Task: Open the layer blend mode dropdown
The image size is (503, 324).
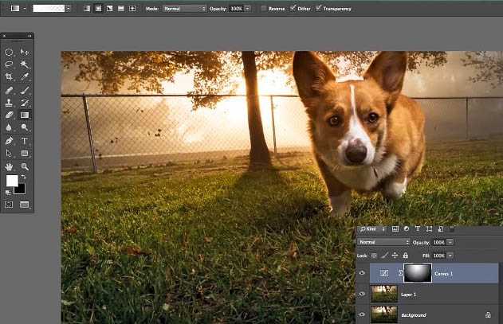Action: (x=383, y=242)
